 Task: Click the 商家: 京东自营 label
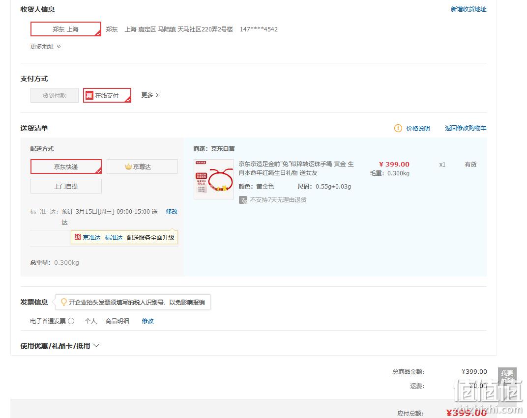click(x=214, y=149)
